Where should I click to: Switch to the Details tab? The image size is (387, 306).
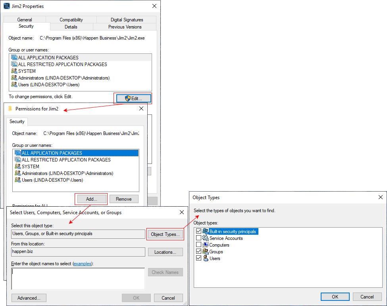pyautogui.click(x=71, y=27)
